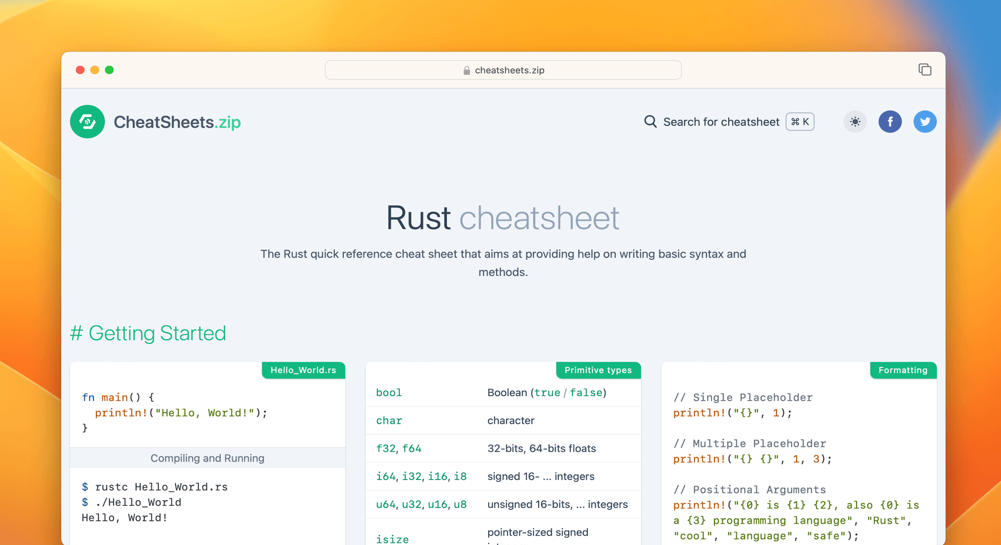Click the green zoom traffic light
Viewport: 1001px width, 545px height.
tap(110, 69)
